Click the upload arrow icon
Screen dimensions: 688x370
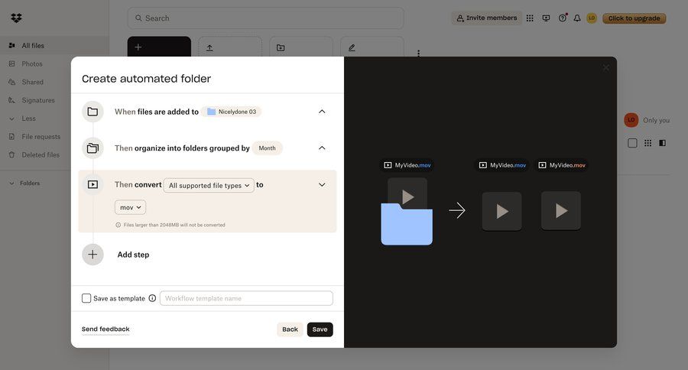pyautogui.click(x=209, y=48)
